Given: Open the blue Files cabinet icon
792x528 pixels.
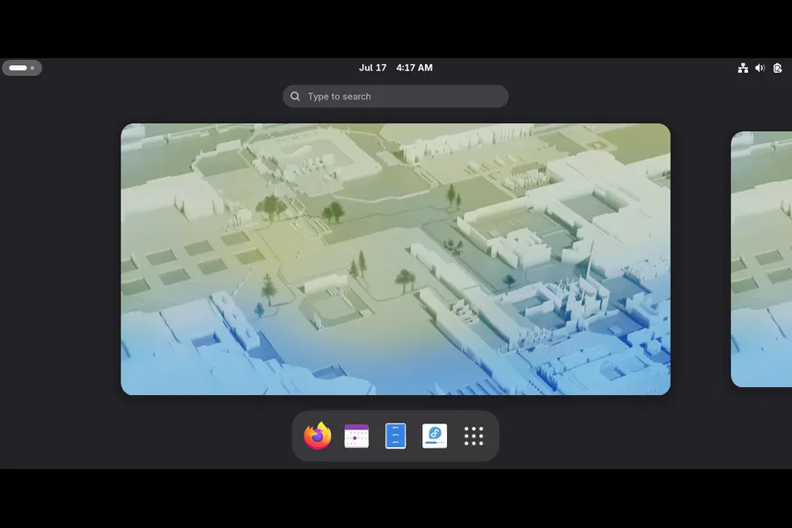Looking at the screenshot, I should click(395, 436).
